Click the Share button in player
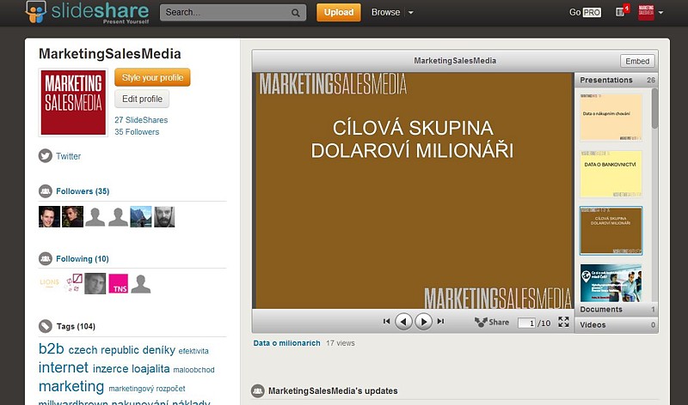The width and height of the screenshot is (688, 405). (x=492, y=323)
